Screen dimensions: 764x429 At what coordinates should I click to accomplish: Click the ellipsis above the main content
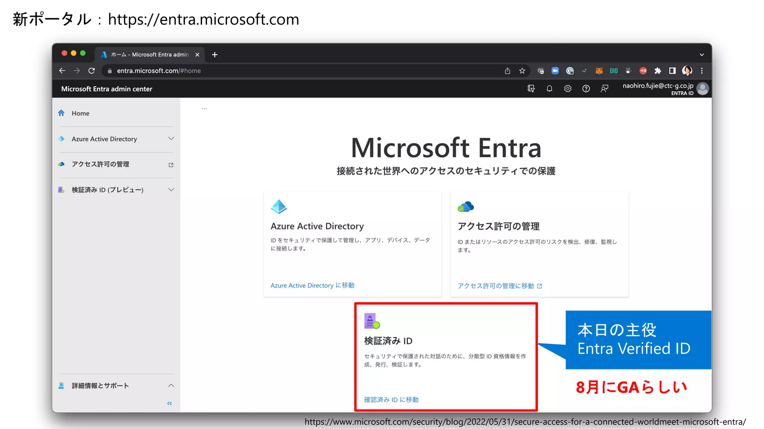[204, 108]
